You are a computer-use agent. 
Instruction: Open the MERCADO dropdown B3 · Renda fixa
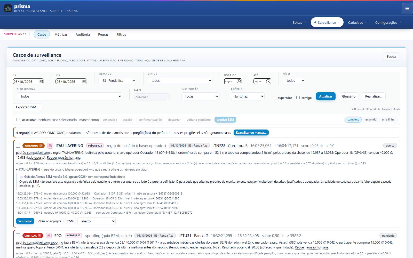tap(117, 81)
